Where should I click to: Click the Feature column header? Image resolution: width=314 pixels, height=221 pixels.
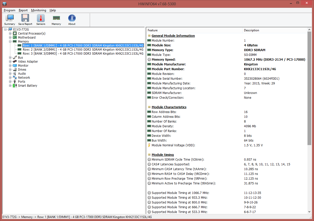tap(194, 30)
